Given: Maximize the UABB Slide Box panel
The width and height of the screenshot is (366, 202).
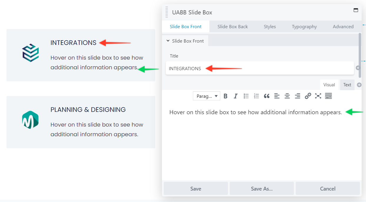Looking at the screenshot, I should pyautogui.click(x=356, y=10).
